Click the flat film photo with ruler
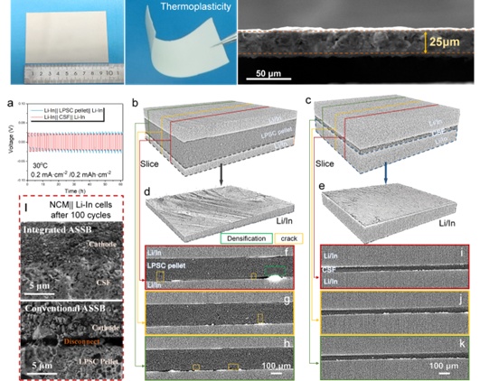Viewport: 499px width, 381px height. coord(67,42)
